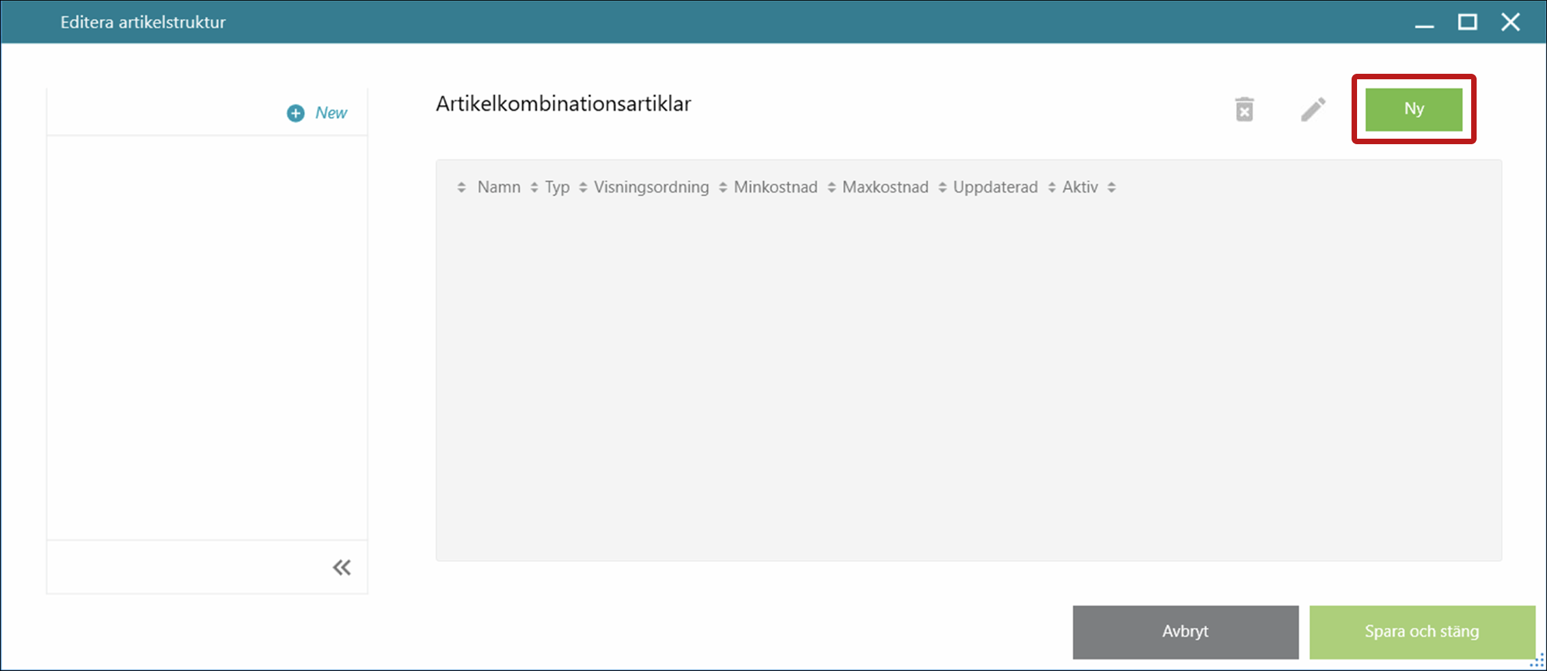Minimize the Editera artikelstruktur window

[1424, 23]
